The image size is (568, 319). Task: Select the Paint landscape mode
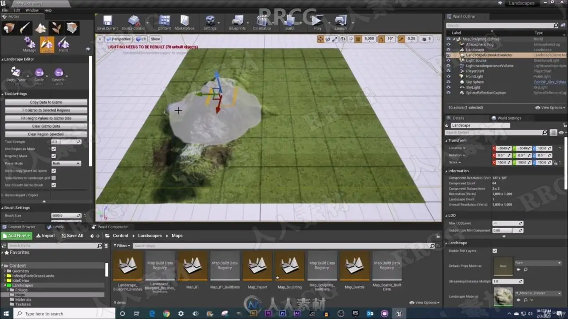pyautogui.click(x=64, y=44)
